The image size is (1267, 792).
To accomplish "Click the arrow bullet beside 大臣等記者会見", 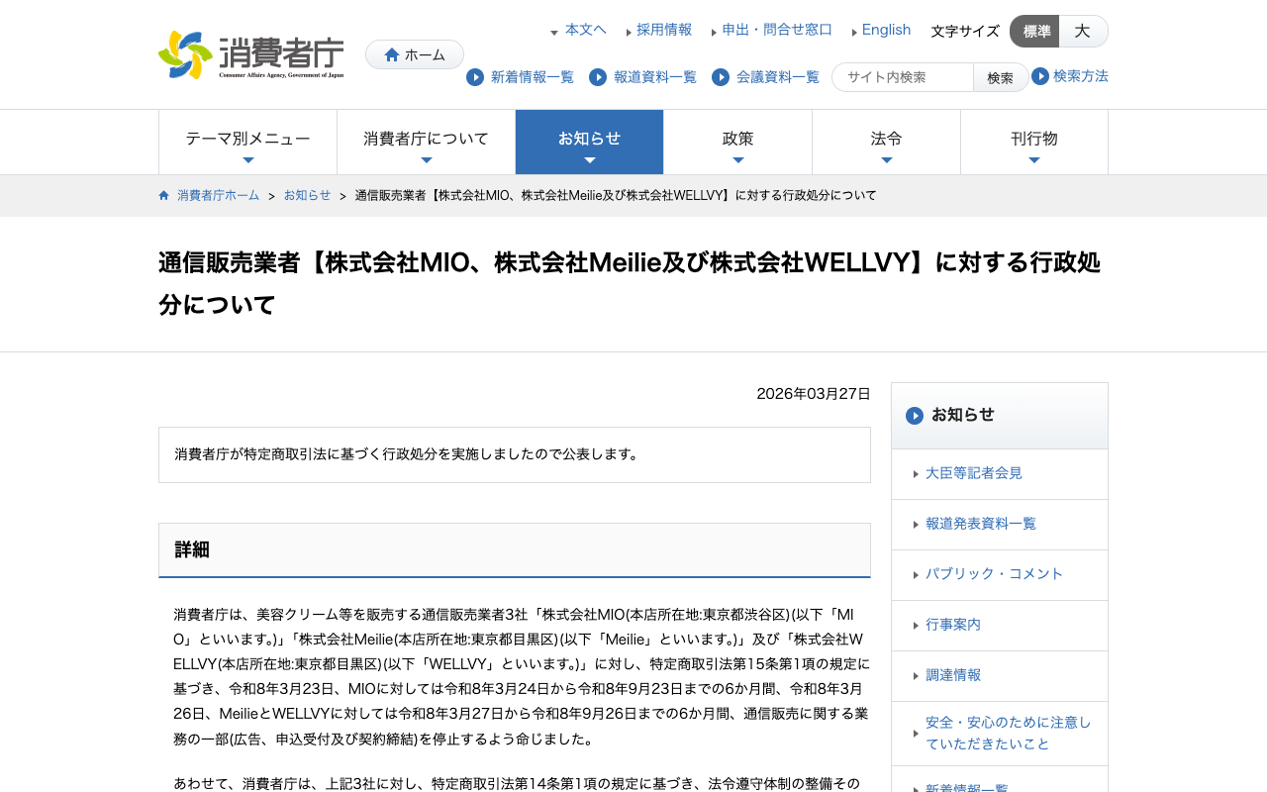I will [x=916, y=474].
